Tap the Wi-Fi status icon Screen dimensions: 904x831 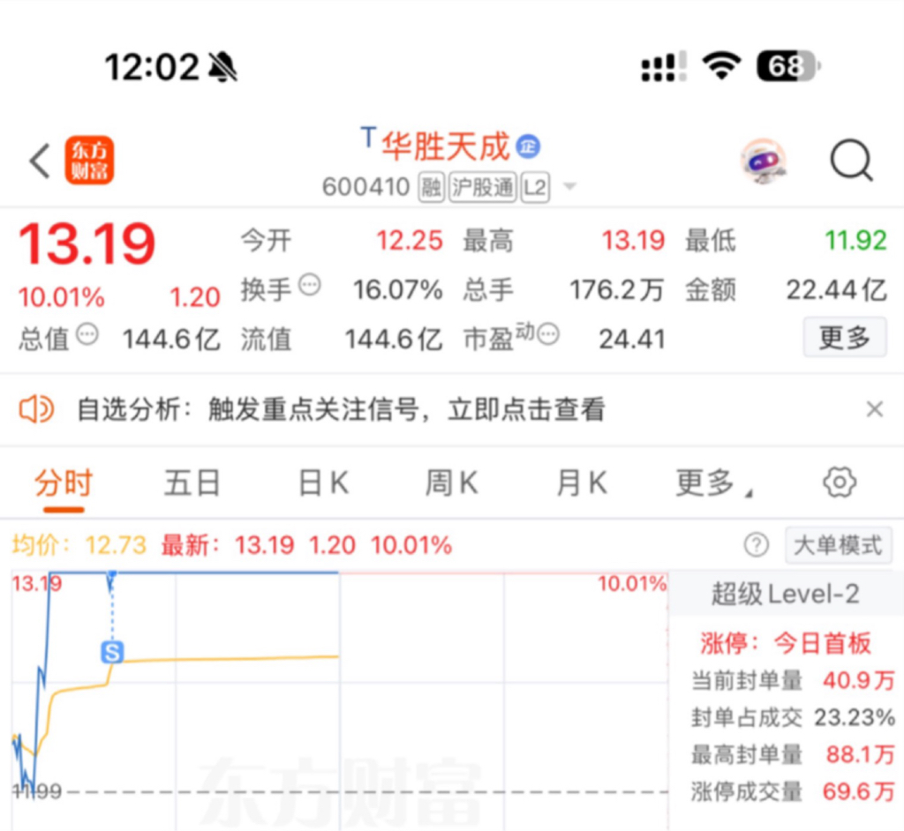[721, 65]
